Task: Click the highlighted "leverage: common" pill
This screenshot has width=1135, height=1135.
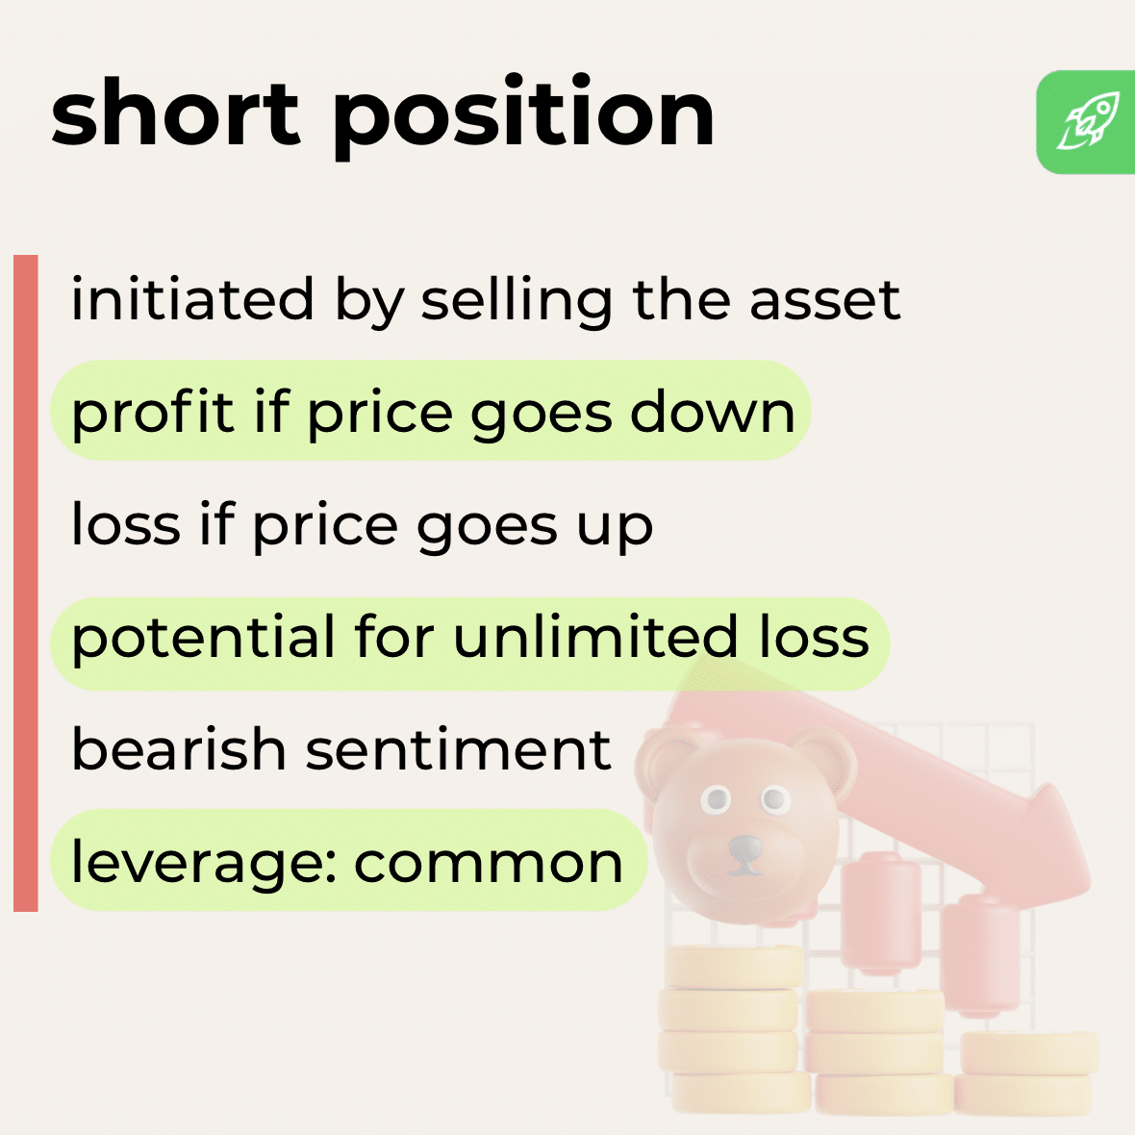Action: coord(347,862)
